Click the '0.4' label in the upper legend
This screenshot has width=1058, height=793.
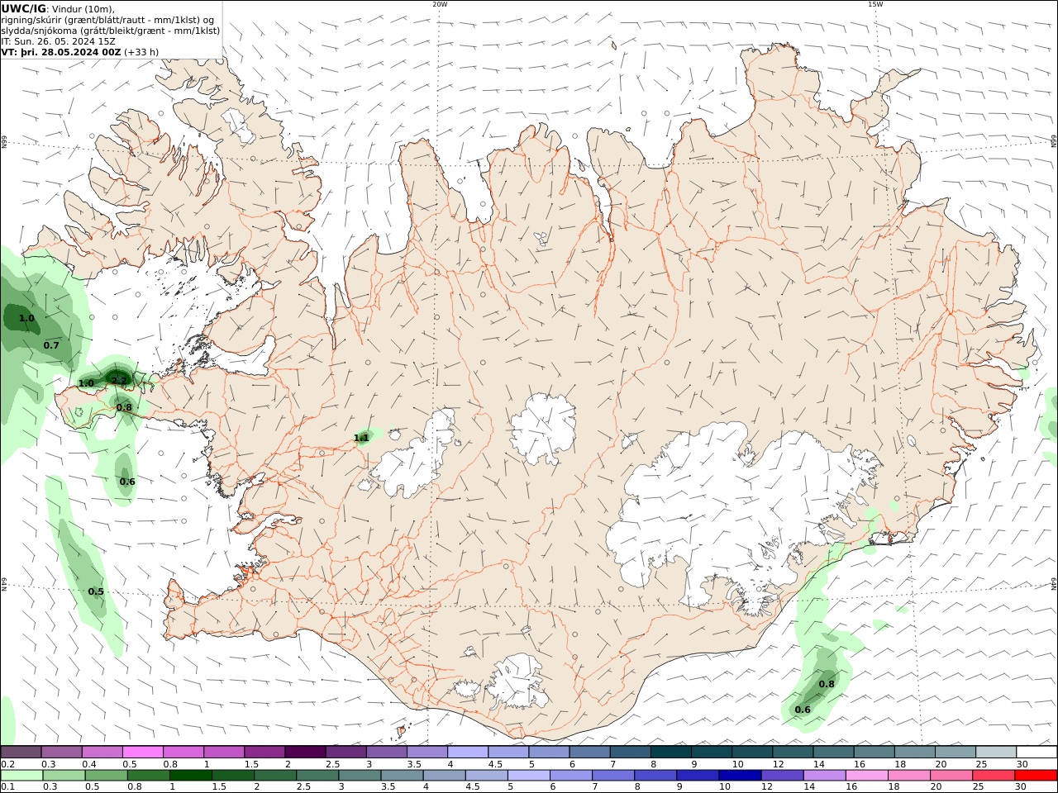click(89, 764)
